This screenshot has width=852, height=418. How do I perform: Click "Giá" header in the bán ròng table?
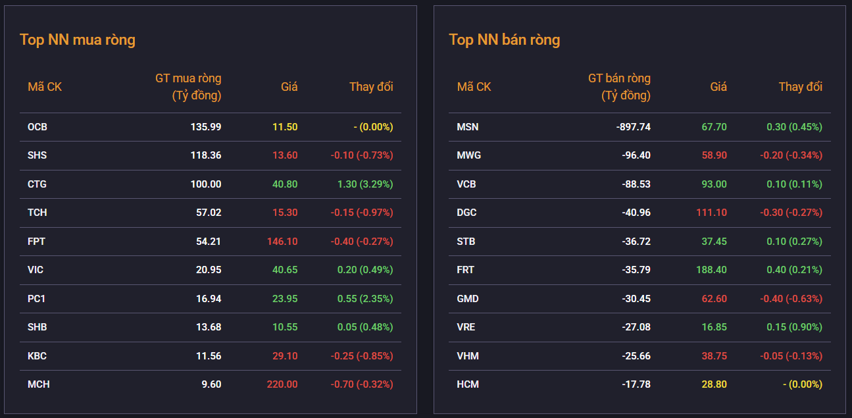(x=718, y=87)
